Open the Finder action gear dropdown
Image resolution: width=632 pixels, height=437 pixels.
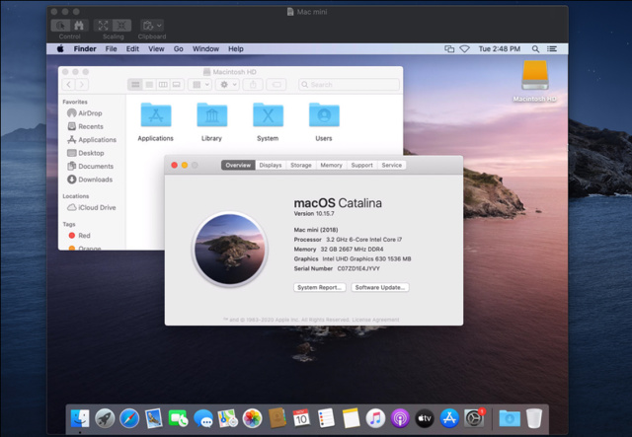coord(228,85)
